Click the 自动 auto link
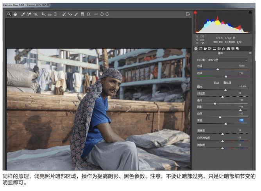Viewport: 261px width, 191px height. point(216,83)
